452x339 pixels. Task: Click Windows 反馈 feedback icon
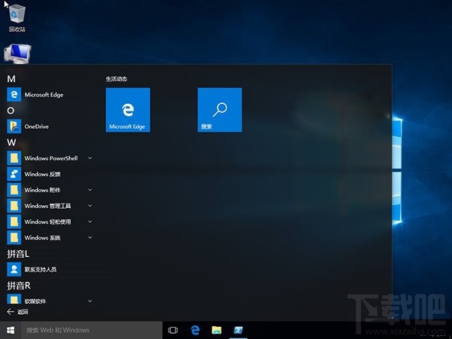(x=14, y=174)
